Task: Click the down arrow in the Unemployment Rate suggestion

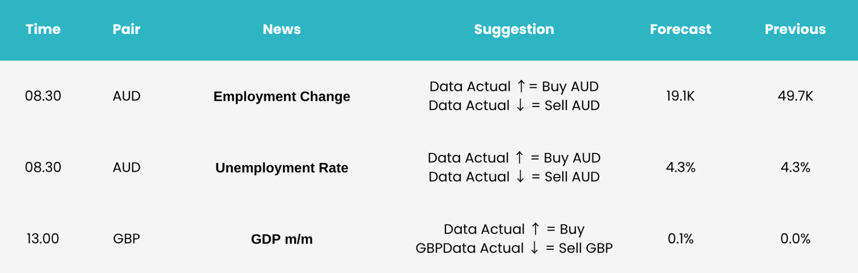Action: [520, 177]
